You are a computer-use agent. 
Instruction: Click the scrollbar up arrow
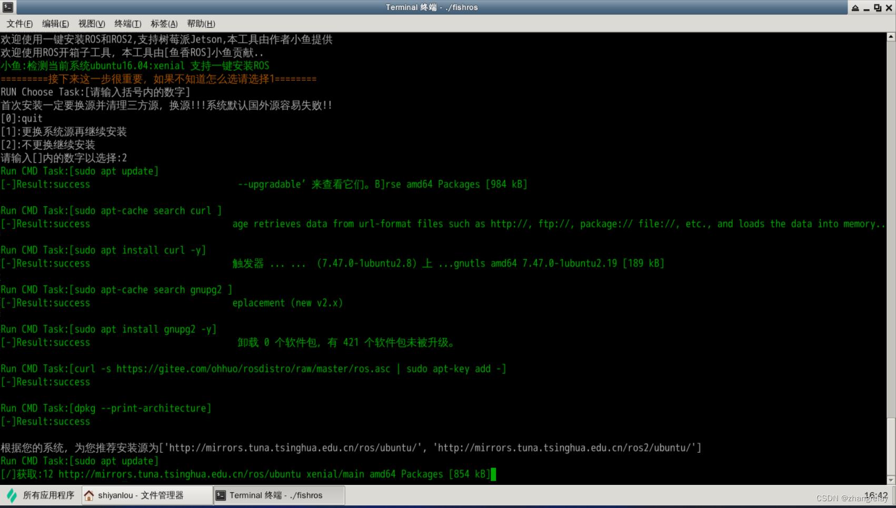(x=891, y=37)
